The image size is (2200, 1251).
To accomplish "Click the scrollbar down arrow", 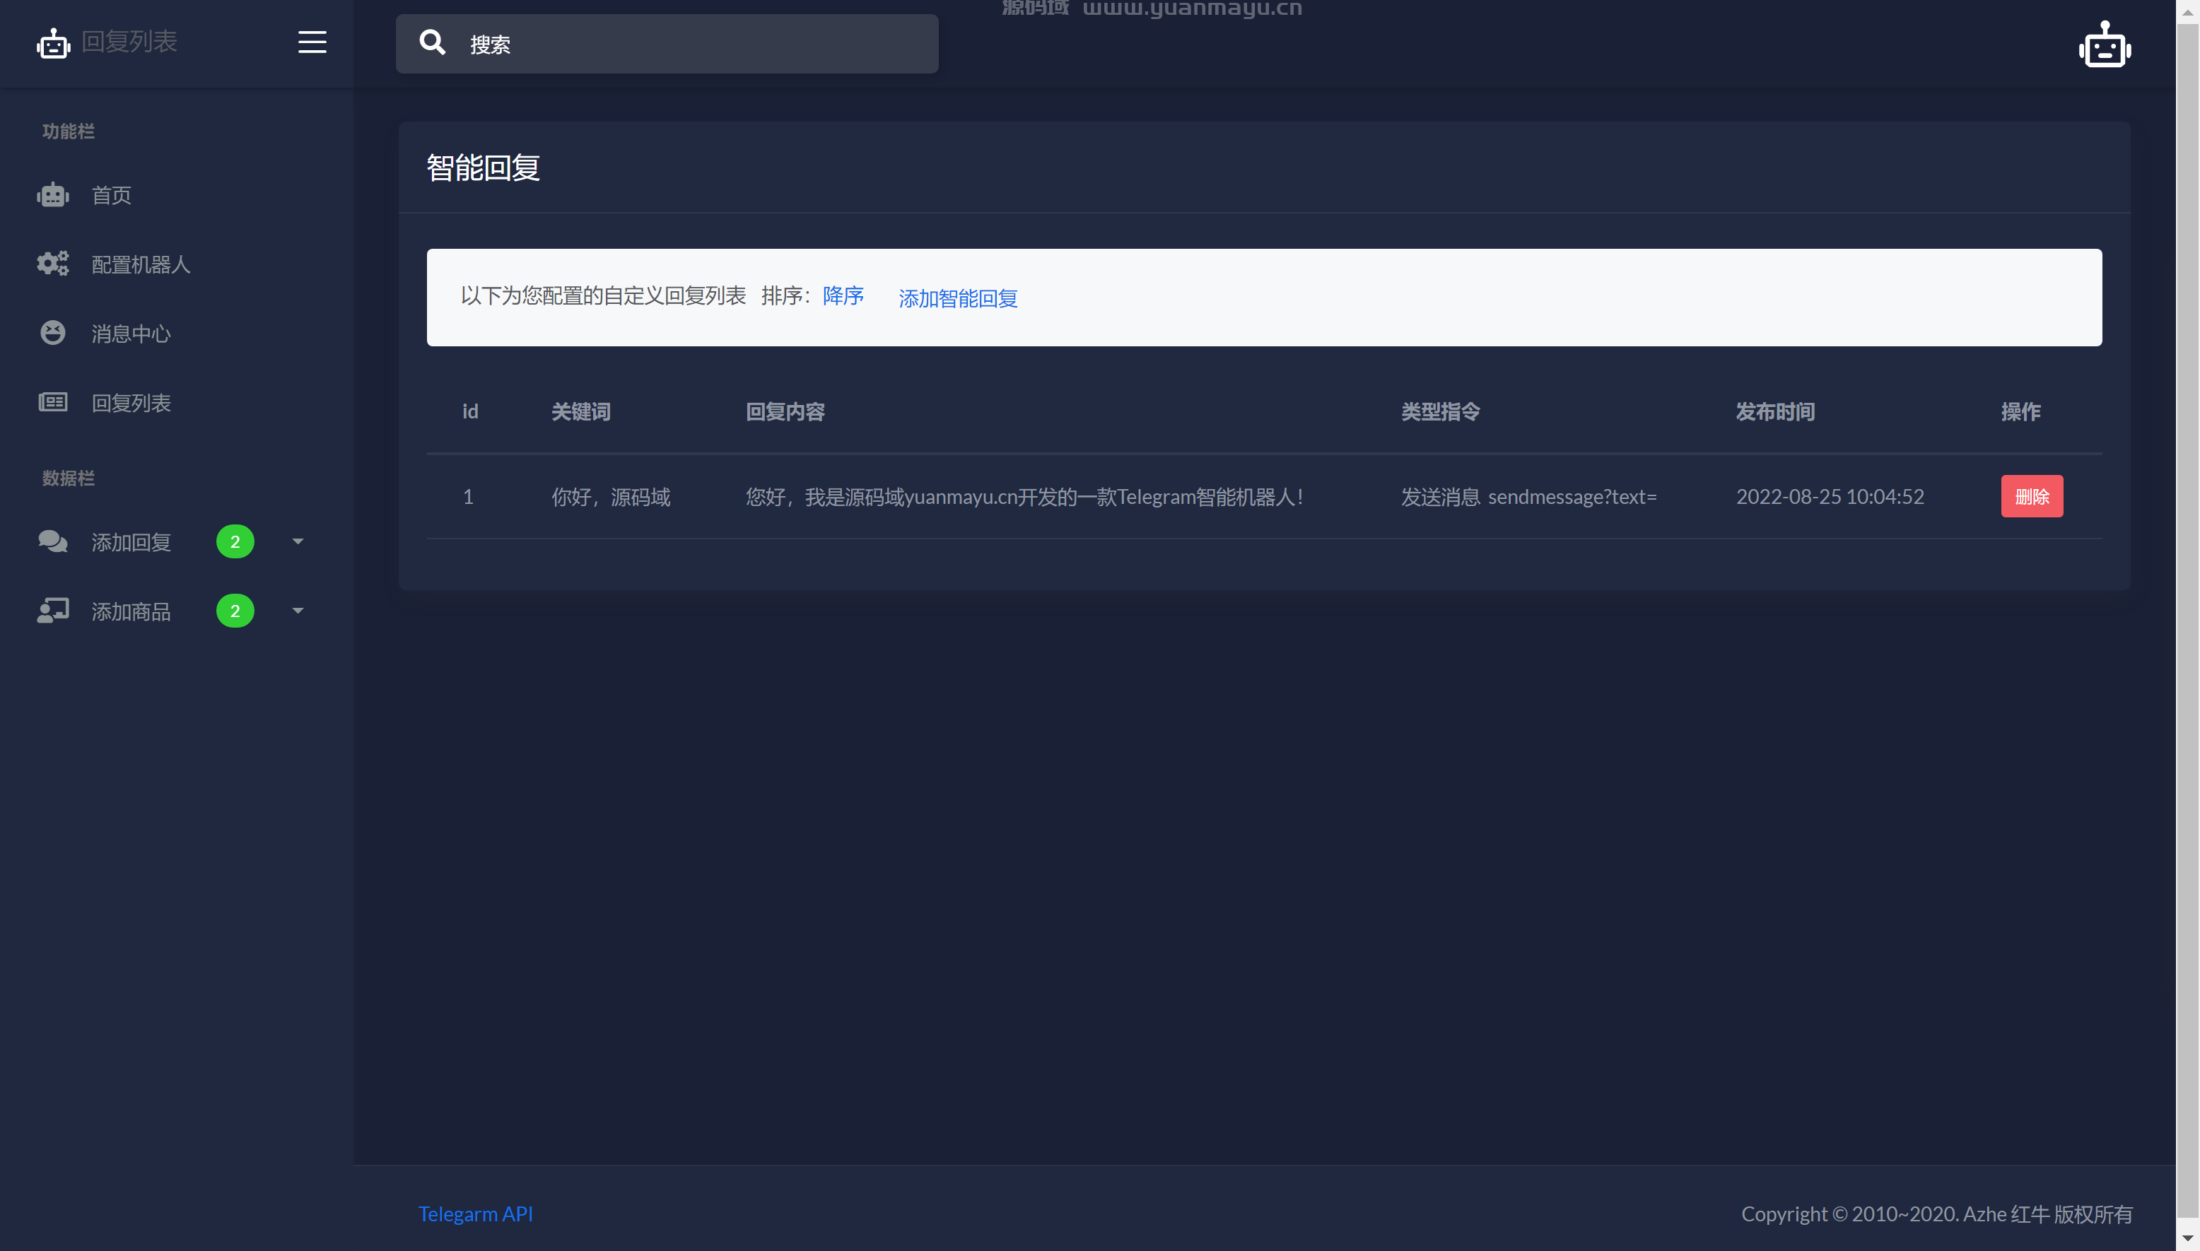I will tap(2188, 1239).
